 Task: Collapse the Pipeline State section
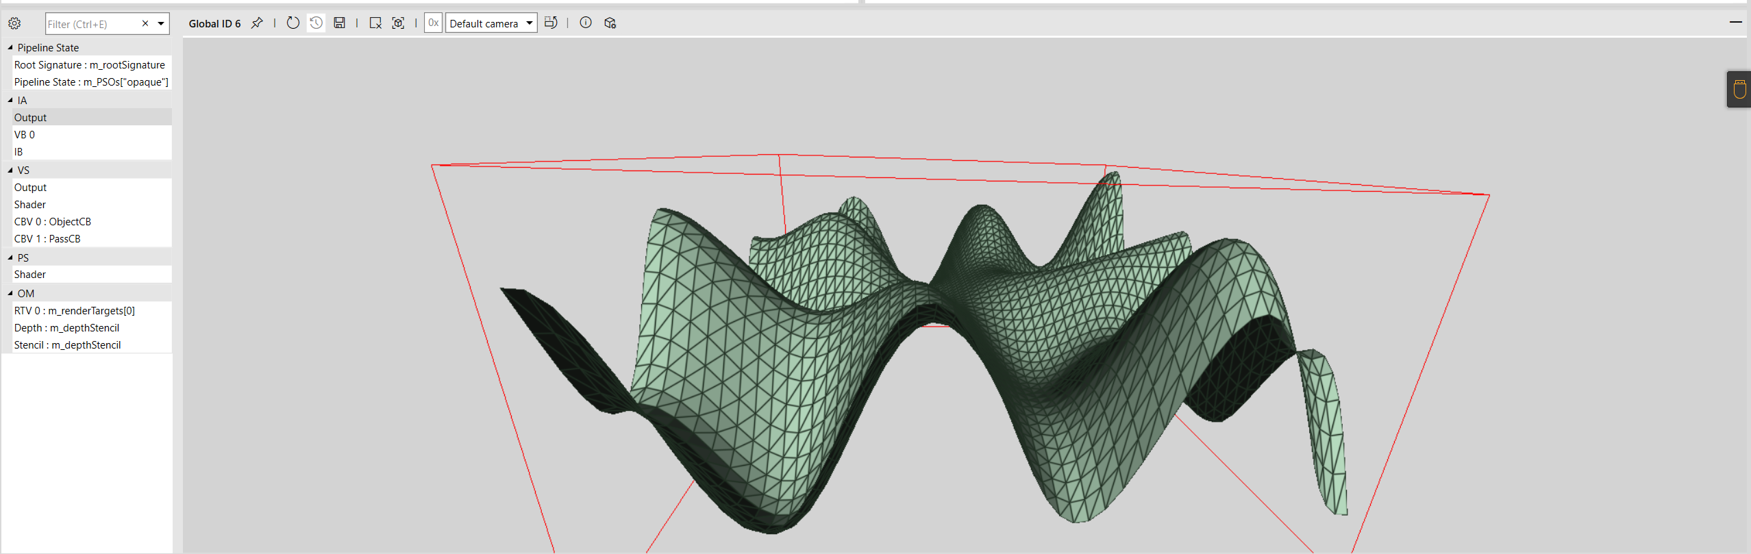(10, 47)
